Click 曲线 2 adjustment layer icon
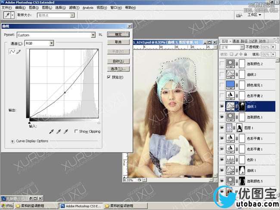 point(230,74)
